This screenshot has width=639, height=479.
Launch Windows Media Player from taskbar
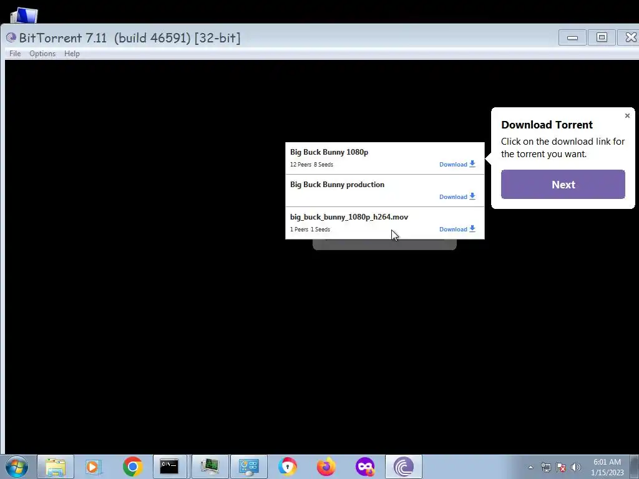pos(94,467)
